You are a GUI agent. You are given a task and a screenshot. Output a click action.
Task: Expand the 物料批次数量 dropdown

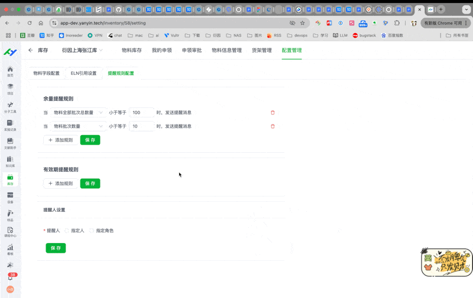click(77, 126)
